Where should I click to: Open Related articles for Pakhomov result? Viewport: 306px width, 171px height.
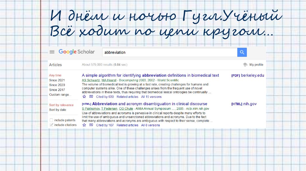(127, 125)
